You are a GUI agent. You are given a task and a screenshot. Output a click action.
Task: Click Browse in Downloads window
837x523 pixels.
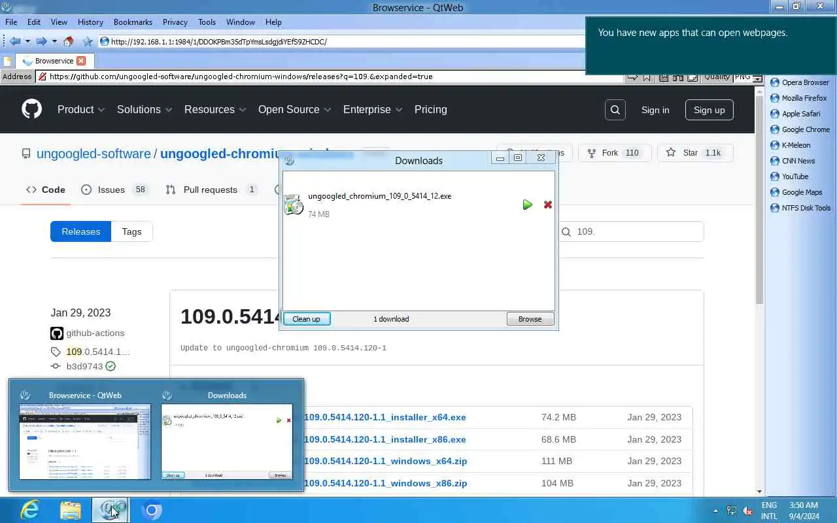(x=530, y=319)
